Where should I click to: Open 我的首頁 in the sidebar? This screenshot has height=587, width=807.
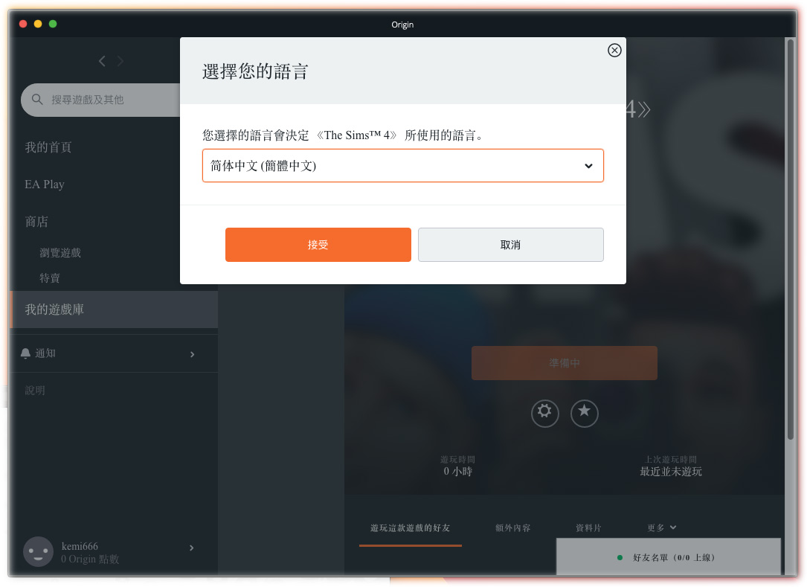click(x=48, y=147)
